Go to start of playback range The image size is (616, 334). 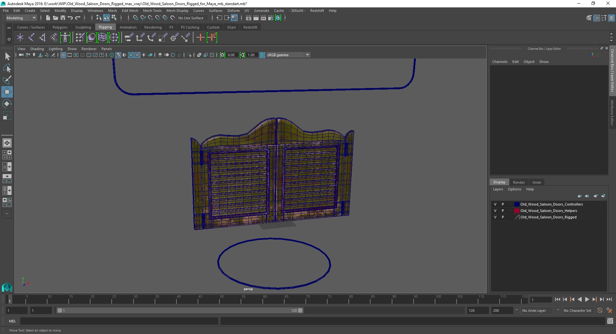coord(558,299)
